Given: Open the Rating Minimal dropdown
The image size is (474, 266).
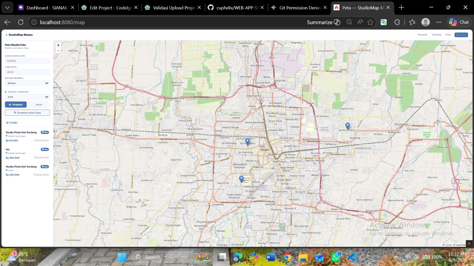Looking at the screenshot, I should [27, 83].
